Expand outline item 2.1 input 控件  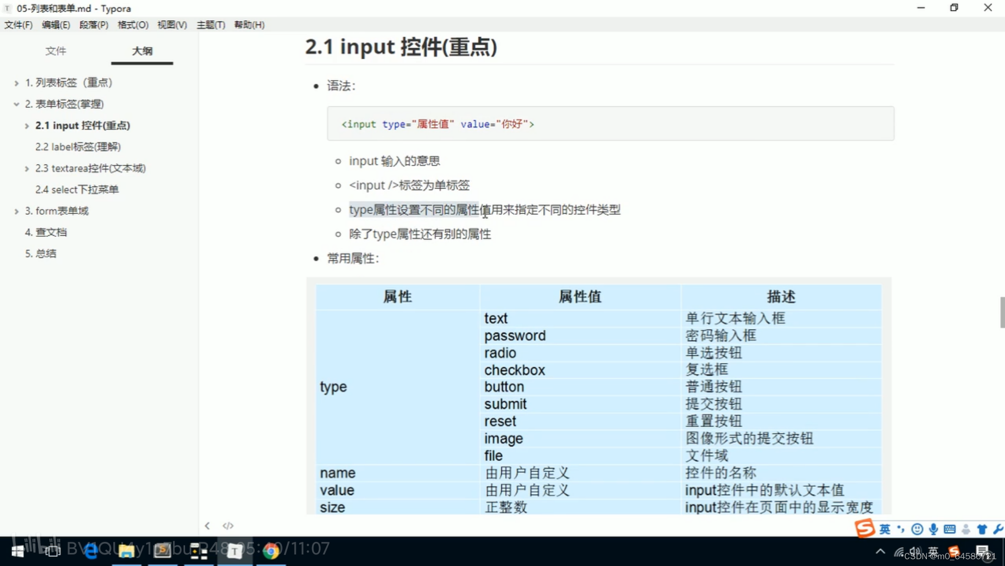coord(27,126)
